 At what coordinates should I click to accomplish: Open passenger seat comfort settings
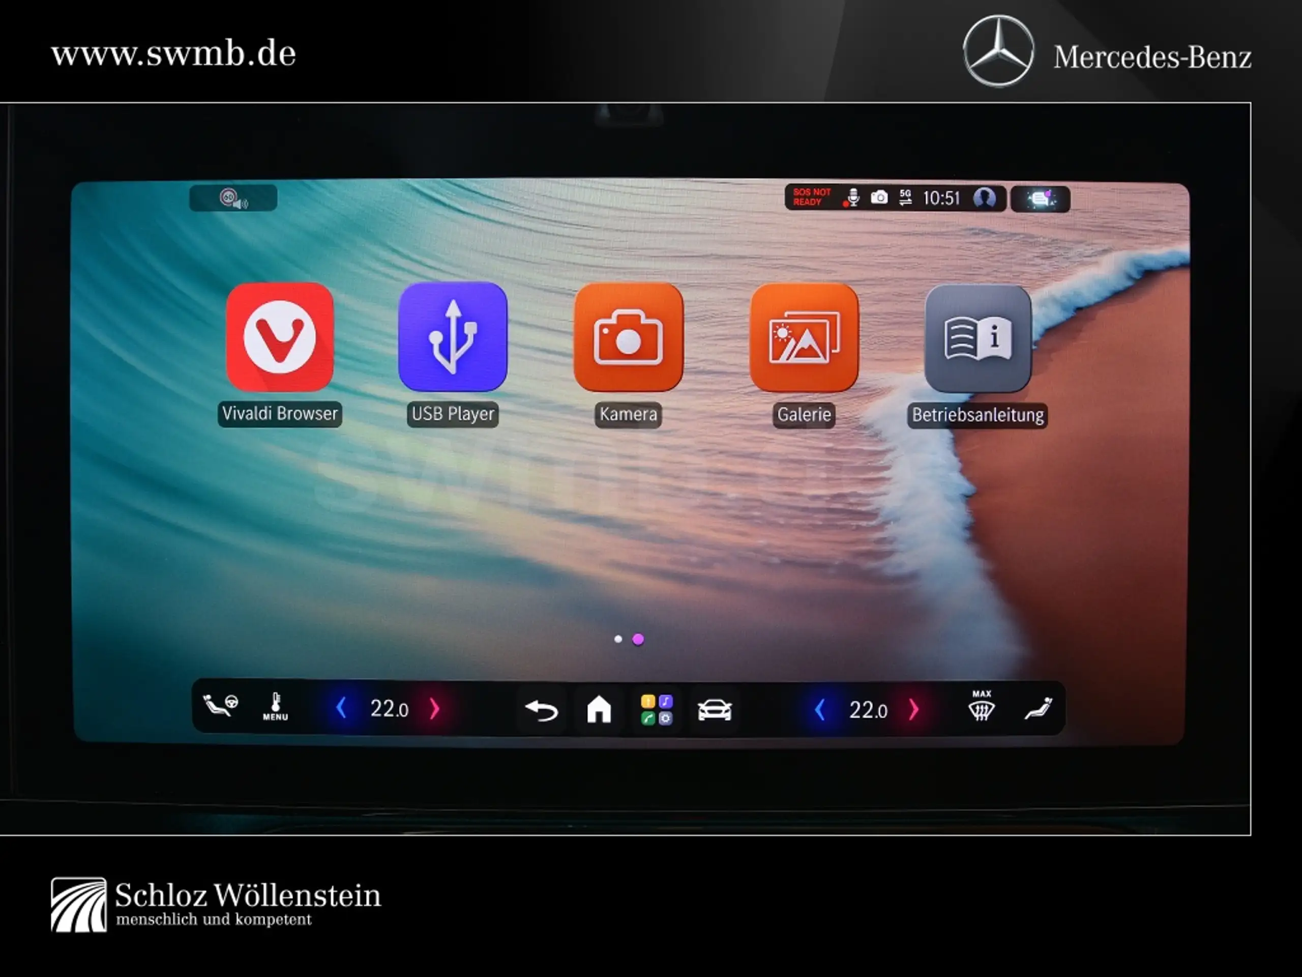[1039, 708]
